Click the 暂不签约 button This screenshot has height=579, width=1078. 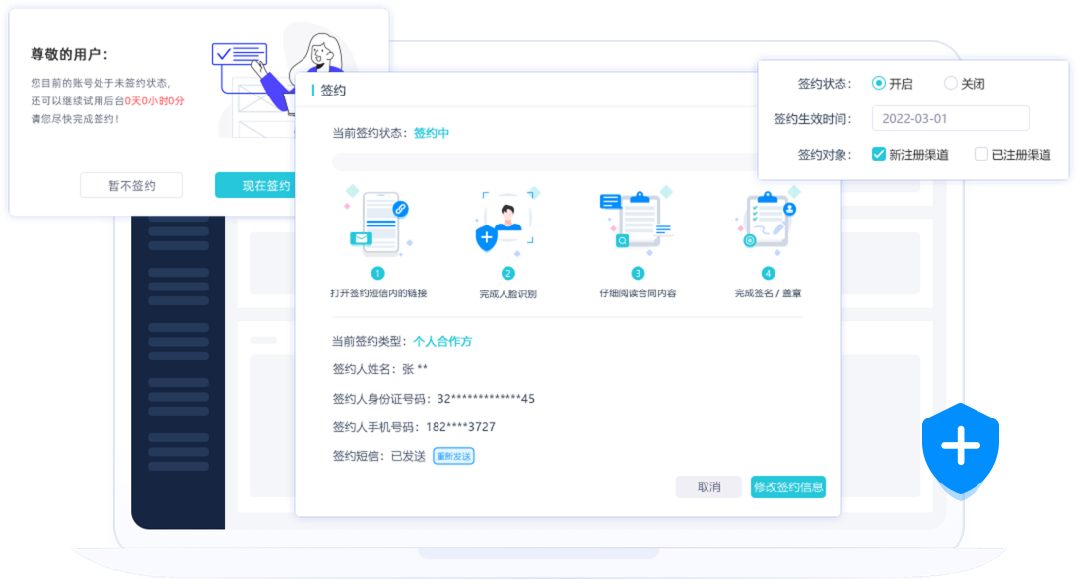pyautogui.click(x=131, y=185)
